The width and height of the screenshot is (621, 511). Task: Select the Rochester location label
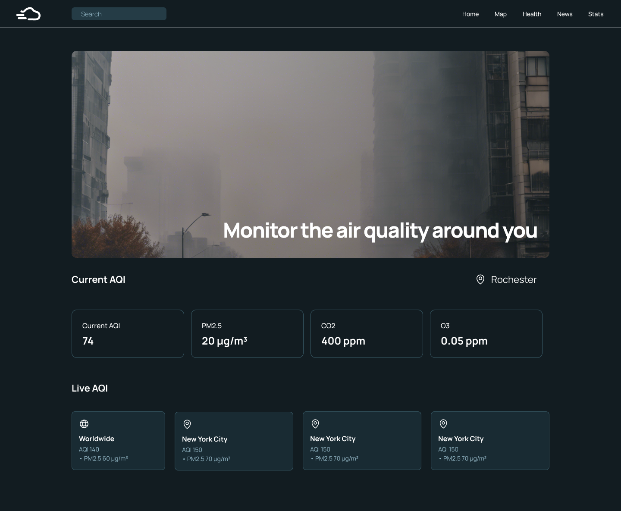pyautogui.click(x=513, y=279)
